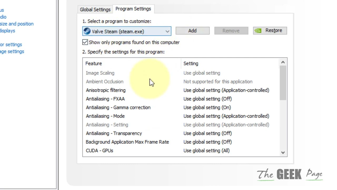
Task: Click Background Max Frame Rate setting value
Action: (207, 142)
